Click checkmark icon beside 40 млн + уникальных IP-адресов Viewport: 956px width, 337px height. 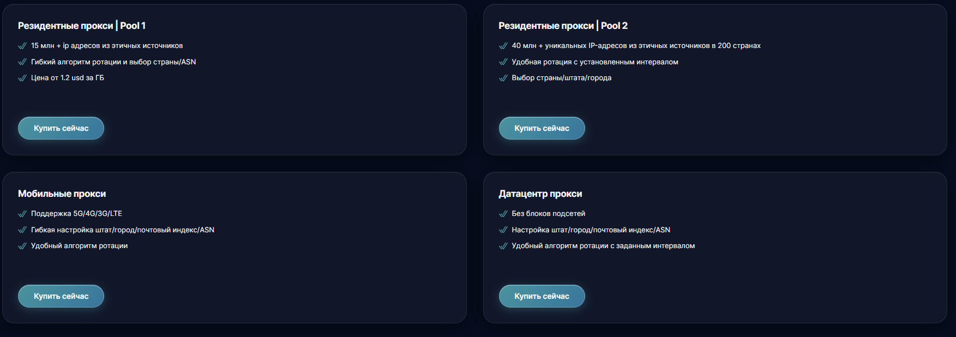[503, 46]
